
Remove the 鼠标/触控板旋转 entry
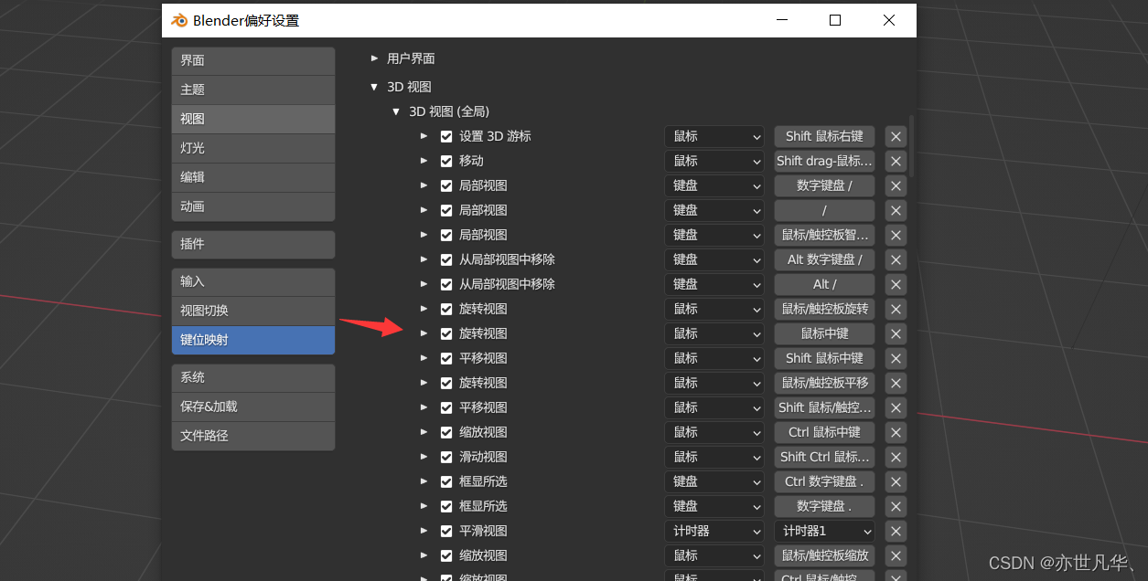point(896,309)
